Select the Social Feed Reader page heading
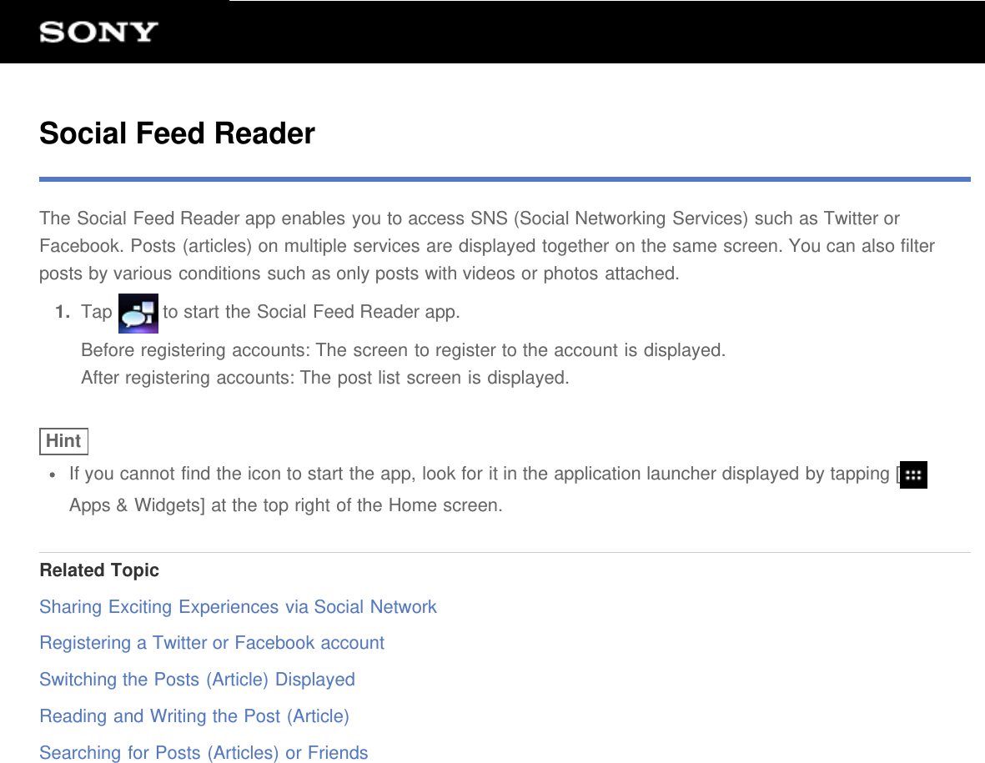The image size is (985, 763). click(x=176, y=133)
